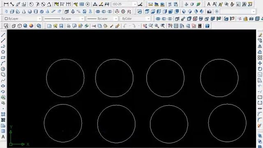Image resolution: width=263 pixels, height=148 pixels.
Task: Select Multiline Text in Text toolbar
Action: 209,4
